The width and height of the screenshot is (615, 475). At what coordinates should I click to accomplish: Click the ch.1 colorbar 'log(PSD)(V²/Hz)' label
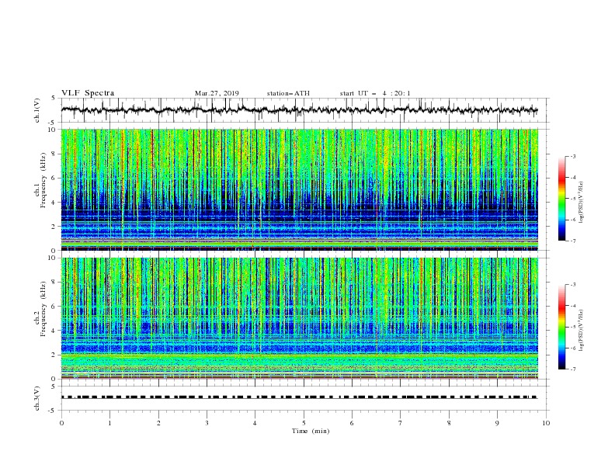click(x=582, y=203)
